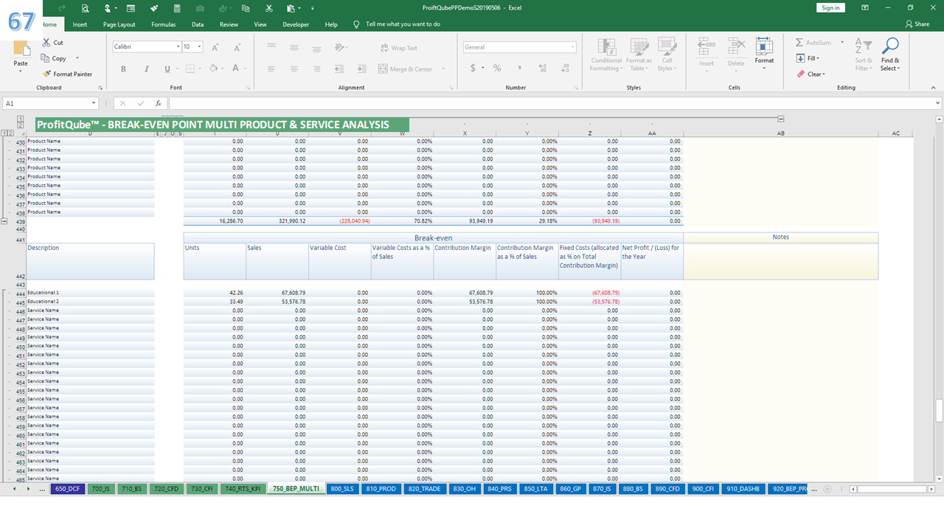Add a new sheet with plus button
Viewport: 944px width, 531px height.
(827, 489)
